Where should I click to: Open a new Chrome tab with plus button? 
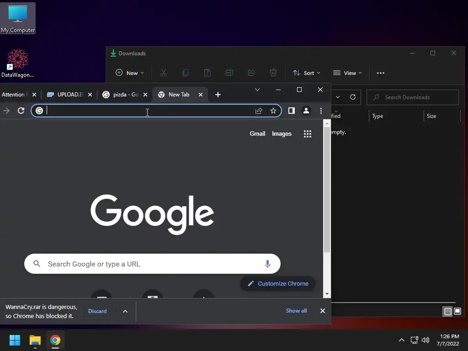tap(218, 95)
